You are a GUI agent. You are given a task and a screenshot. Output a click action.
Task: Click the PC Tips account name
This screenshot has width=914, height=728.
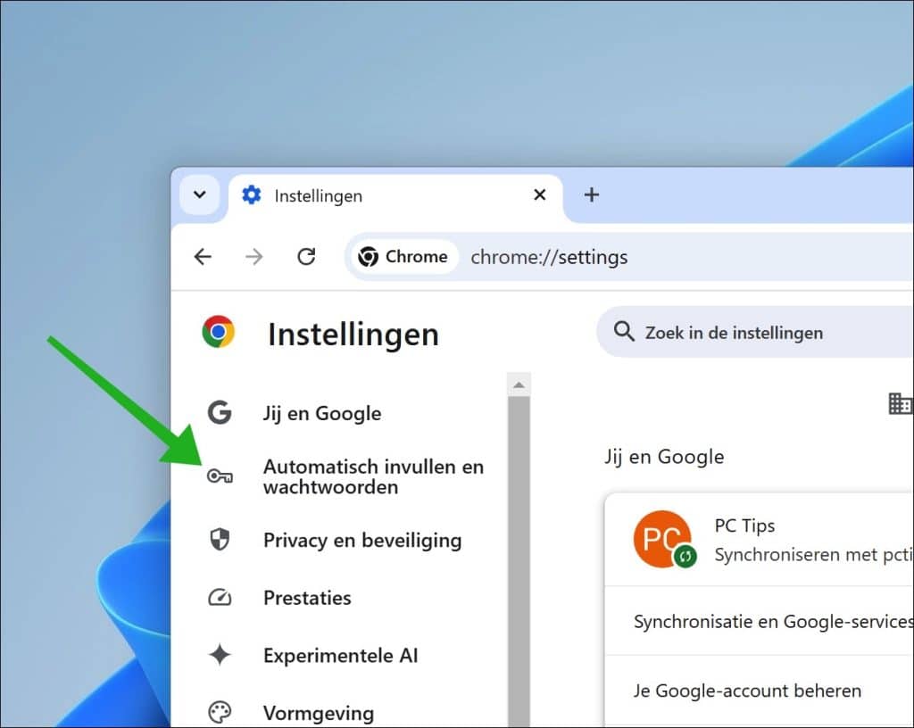(744, 525)
